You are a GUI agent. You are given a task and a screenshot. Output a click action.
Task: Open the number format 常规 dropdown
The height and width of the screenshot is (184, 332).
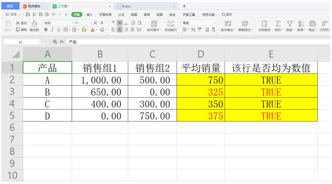coord(215,23)
